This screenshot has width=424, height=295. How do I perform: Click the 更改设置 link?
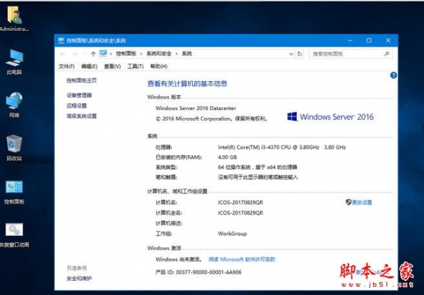click(362, 203)
